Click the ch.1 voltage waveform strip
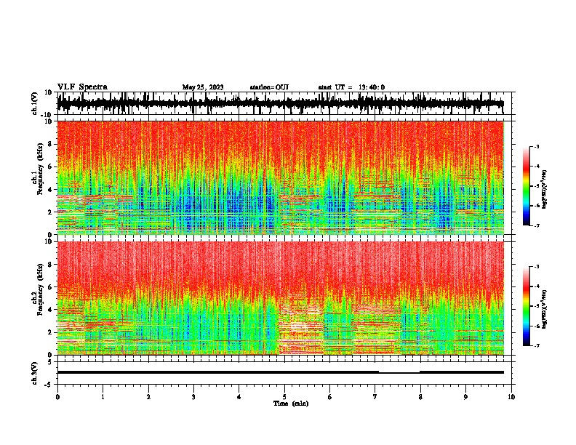The height and width of the screenshot is (445, 576). (281, 103)
